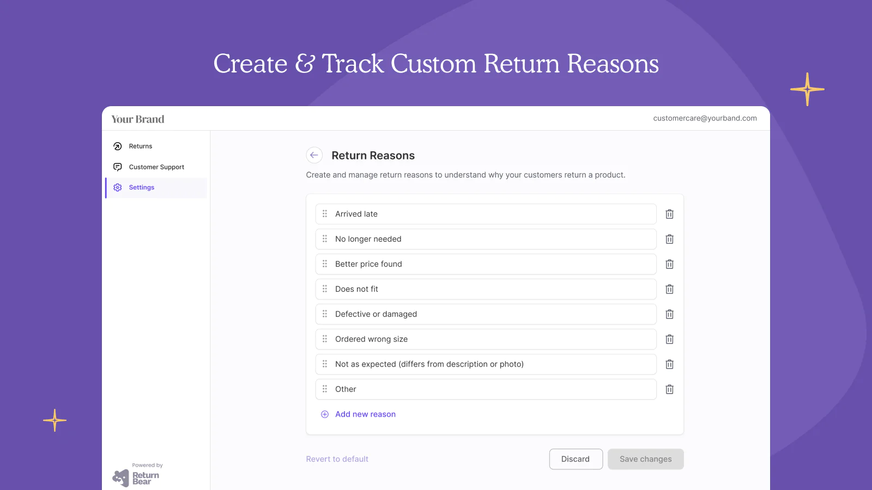The image size is (872, 490).
Task: Delete the Defective or damaged reason
Action: tap(669, 314)
